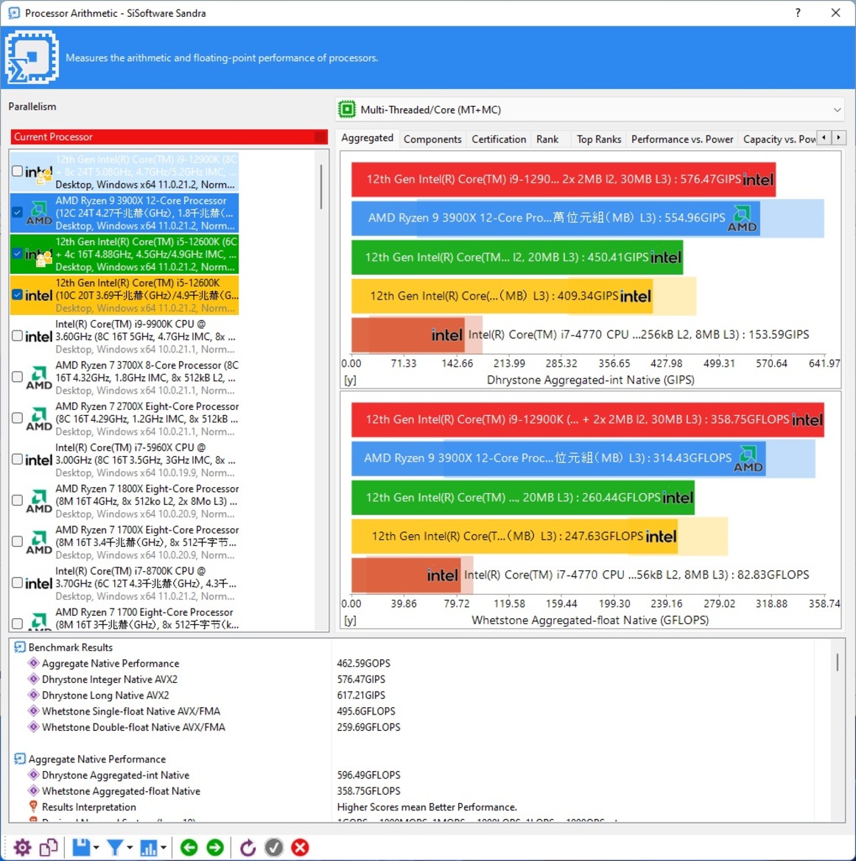Open the chart icon dropdown arrow
This screenshot has height=861, width=856.
coord(164,848)
